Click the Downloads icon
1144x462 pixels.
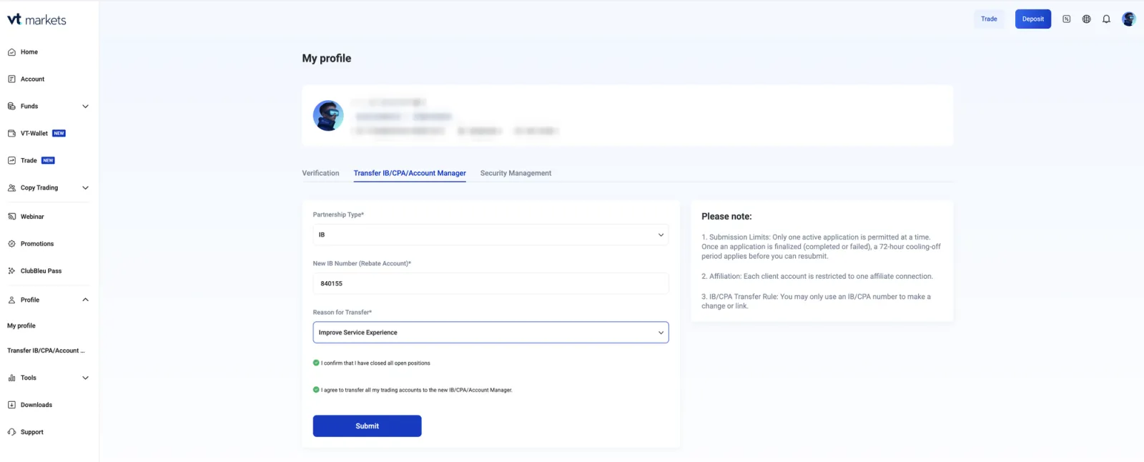click(11, 406)
